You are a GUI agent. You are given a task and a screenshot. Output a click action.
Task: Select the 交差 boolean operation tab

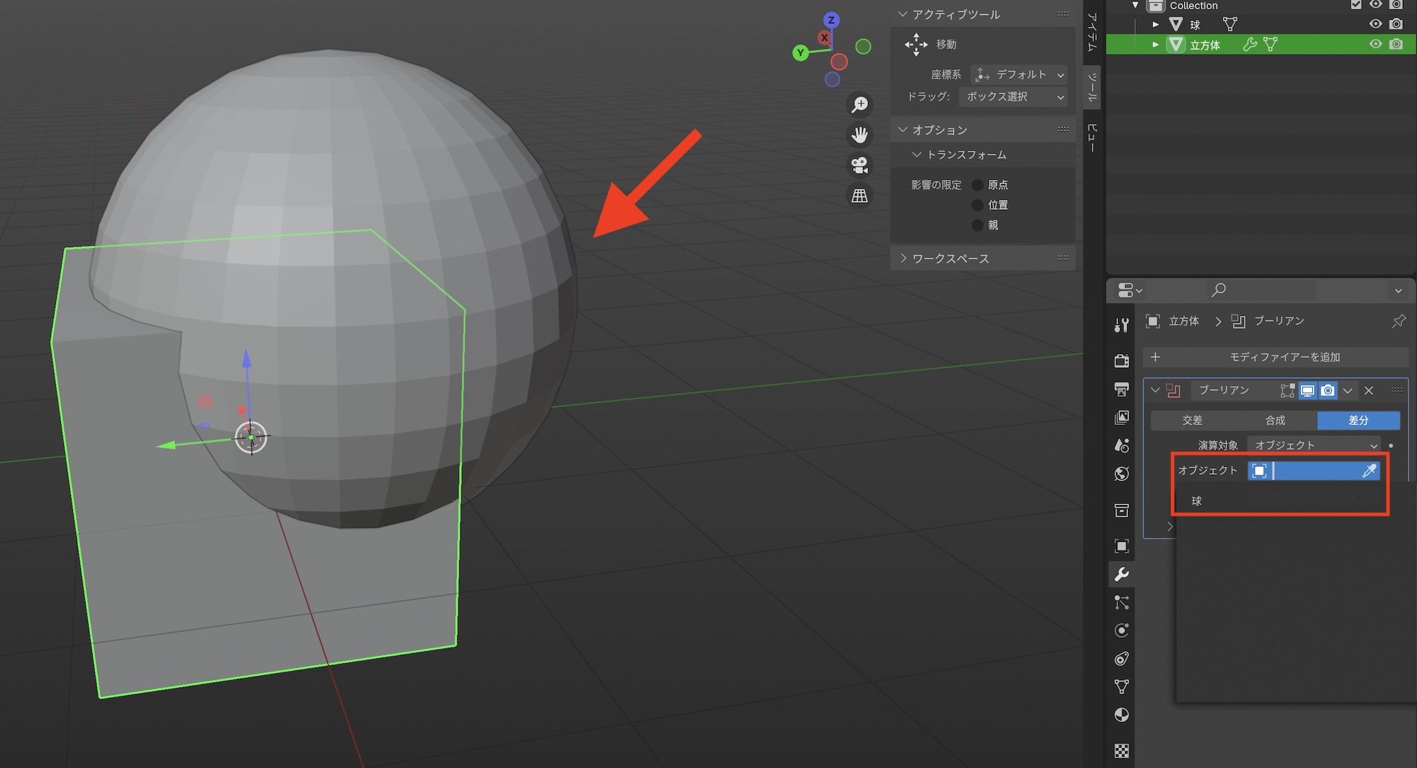pos(1192,420)
